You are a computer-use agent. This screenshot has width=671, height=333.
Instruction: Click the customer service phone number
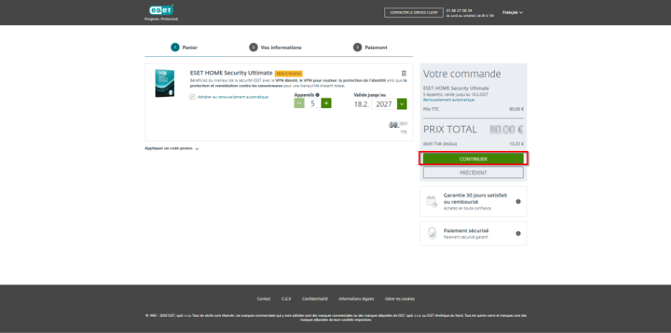pyautogui.click(x=458, y=10)
